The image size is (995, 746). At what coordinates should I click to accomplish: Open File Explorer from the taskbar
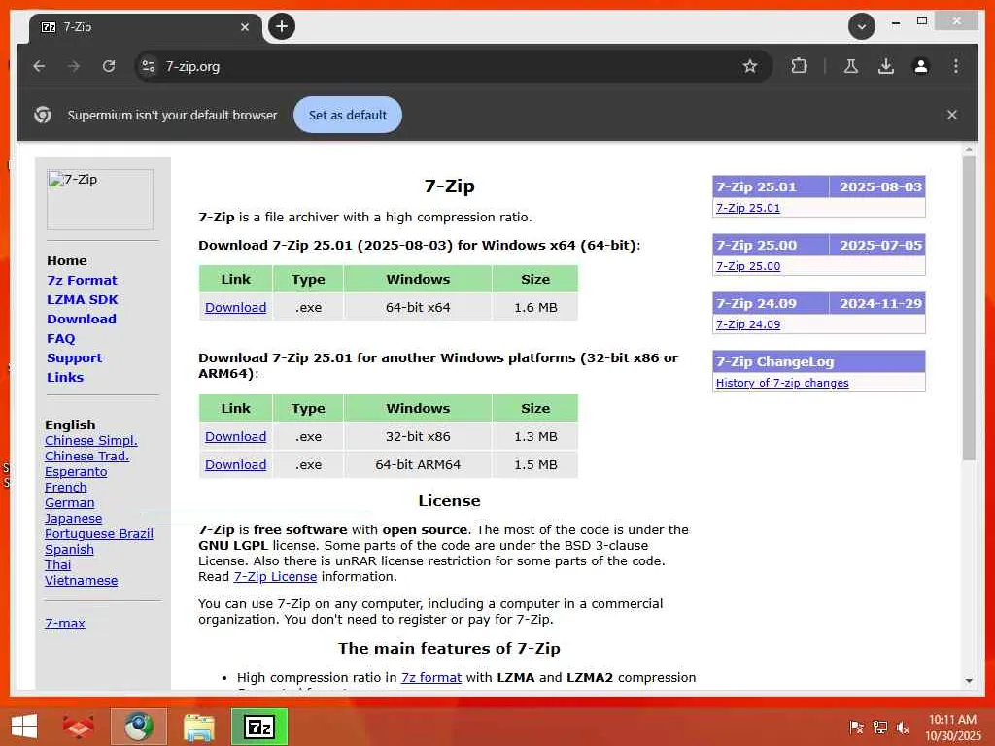click(199, 727)
